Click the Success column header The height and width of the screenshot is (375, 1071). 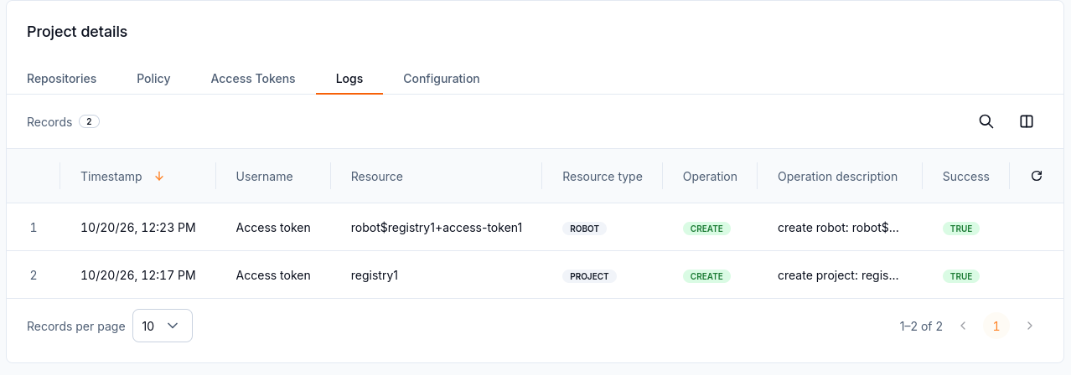pos(966,177)
